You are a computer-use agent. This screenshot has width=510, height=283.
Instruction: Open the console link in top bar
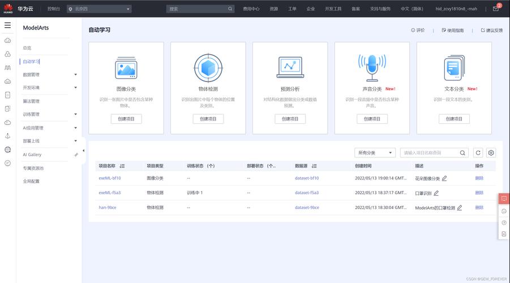click(54, 9)
